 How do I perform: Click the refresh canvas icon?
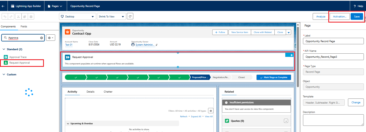click(130, 16)
